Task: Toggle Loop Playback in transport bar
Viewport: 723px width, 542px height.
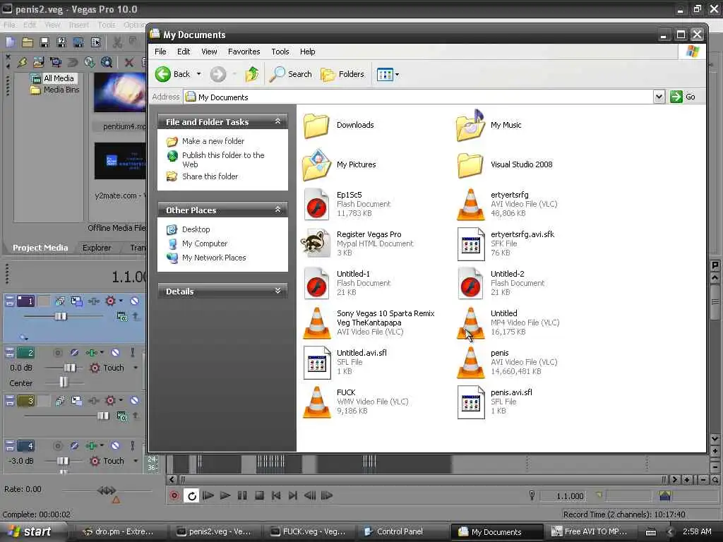Action: pyautogui.click(x=191, y=495)
